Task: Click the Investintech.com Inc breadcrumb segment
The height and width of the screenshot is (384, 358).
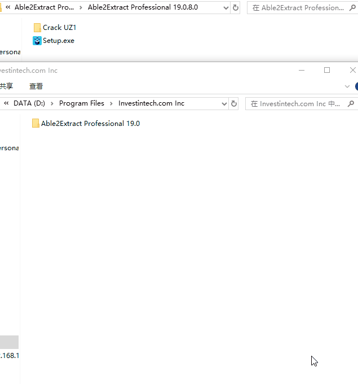Action: tap(151, 104)
